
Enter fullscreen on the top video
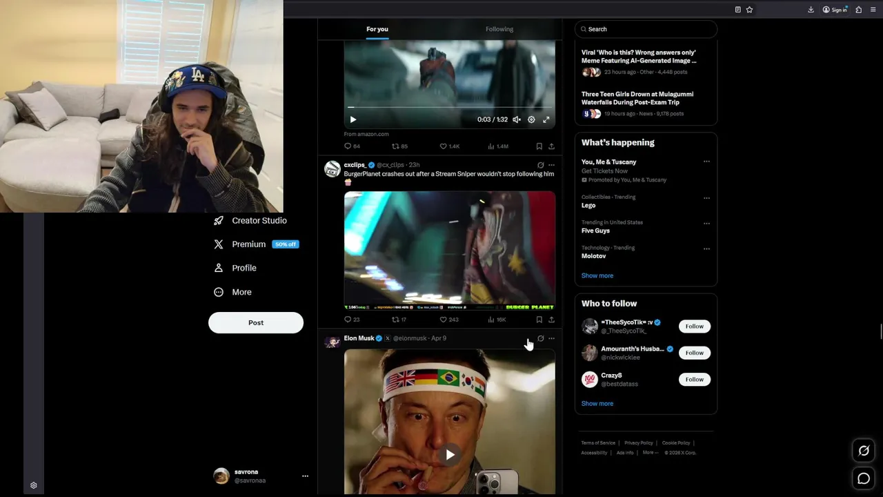[x=546, y=119]
